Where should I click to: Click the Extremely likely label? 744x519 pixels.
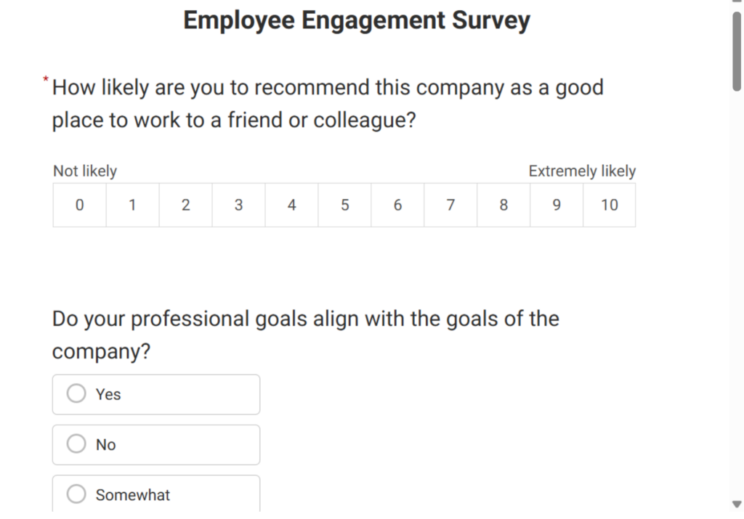[582, 171]
